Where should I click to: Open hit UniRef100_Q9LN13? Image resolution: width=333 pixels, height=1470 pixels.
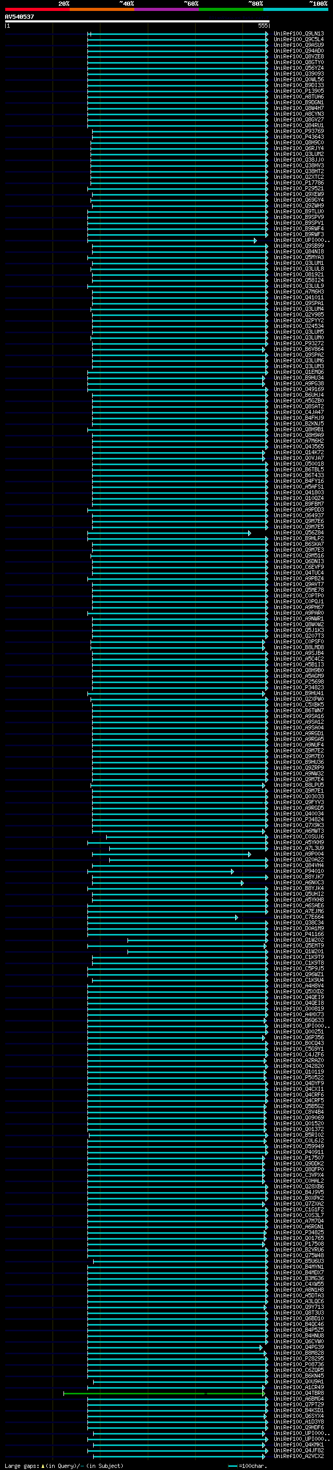(299, 34)
